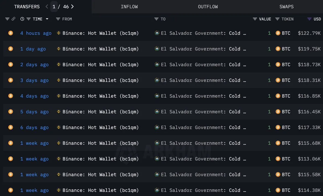Image resolution: width=323 pixels, height=196 pixels.
Task: Open Binance Hot Wallet in $113.06K row
Action: [100, 159]
